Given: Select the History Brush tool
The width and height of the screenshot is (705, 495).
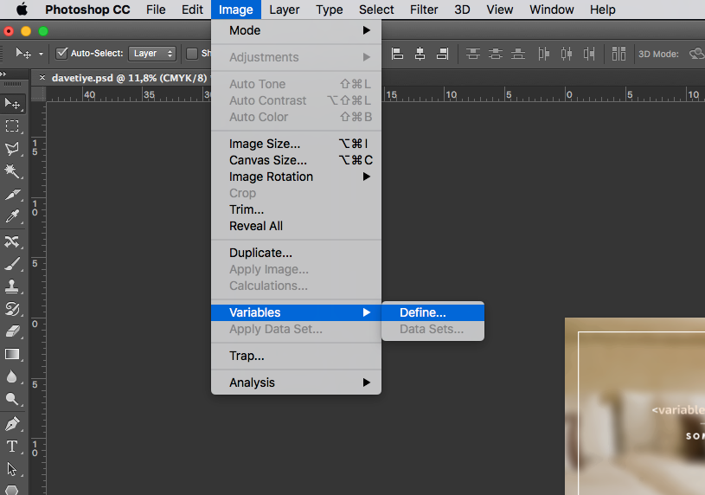Looking at the screenshot, I should point(12,309).
